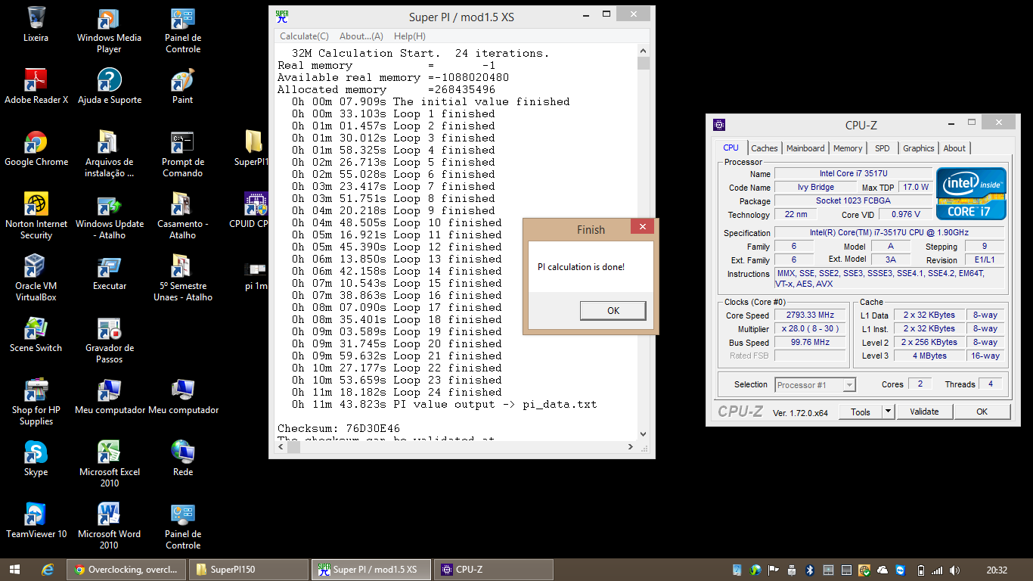Click the Tools button in CPU-Z
The image size is (1033, 581).
pos(861,412)
